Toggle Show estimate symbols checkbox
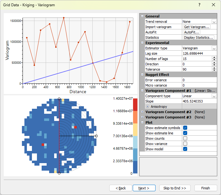This screenshot has width=221, height=195. pos(185,128)
